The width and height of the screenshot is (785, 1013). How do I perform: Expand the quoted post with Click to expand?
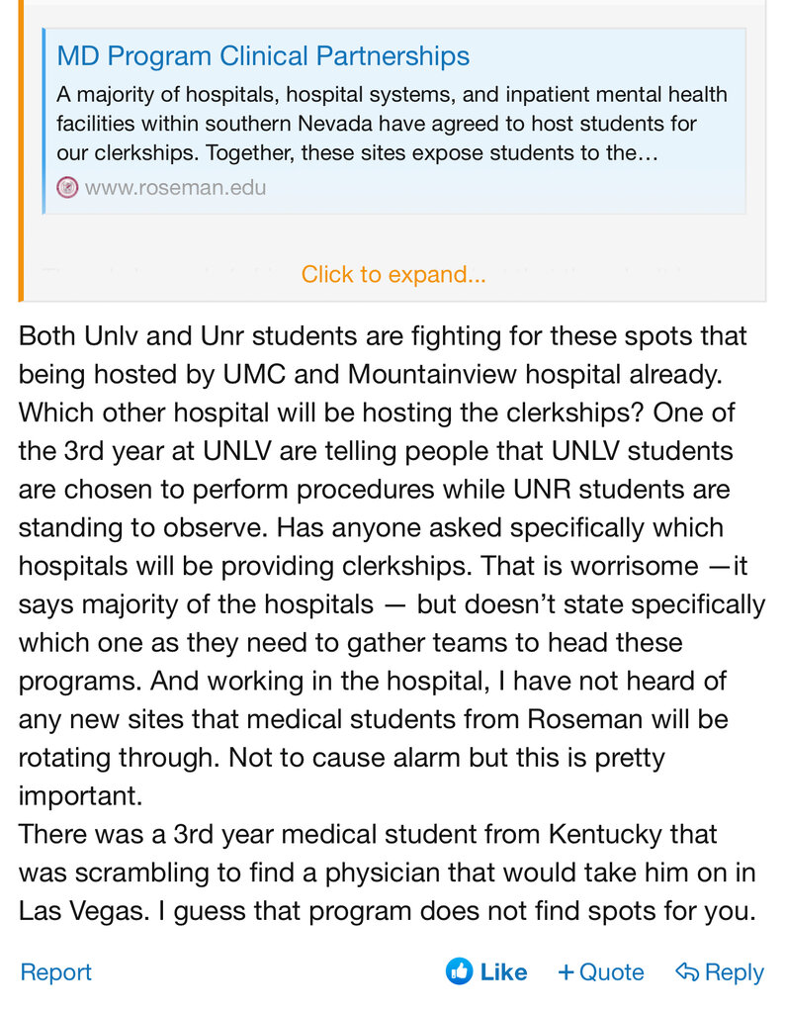pyautogui.click(x=393, y=275)
